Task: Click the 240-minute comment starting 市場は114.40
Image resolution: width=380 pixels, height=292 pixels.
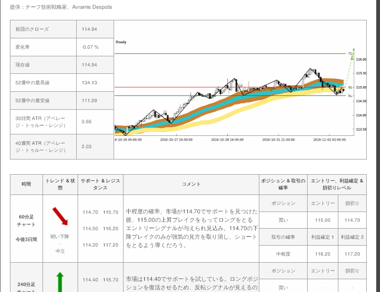Action: [x=192, y=283]
